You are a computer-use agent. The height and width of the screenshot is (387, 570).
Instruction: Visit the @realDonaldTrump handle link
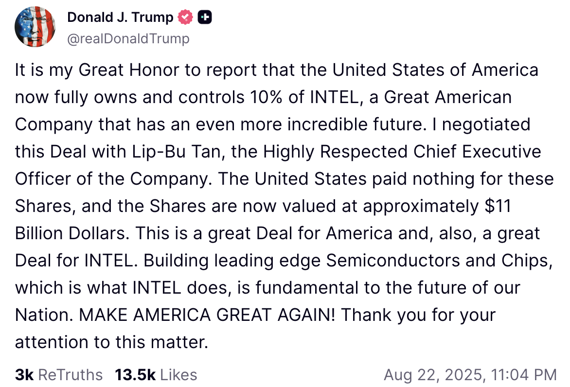coord(128,38)
